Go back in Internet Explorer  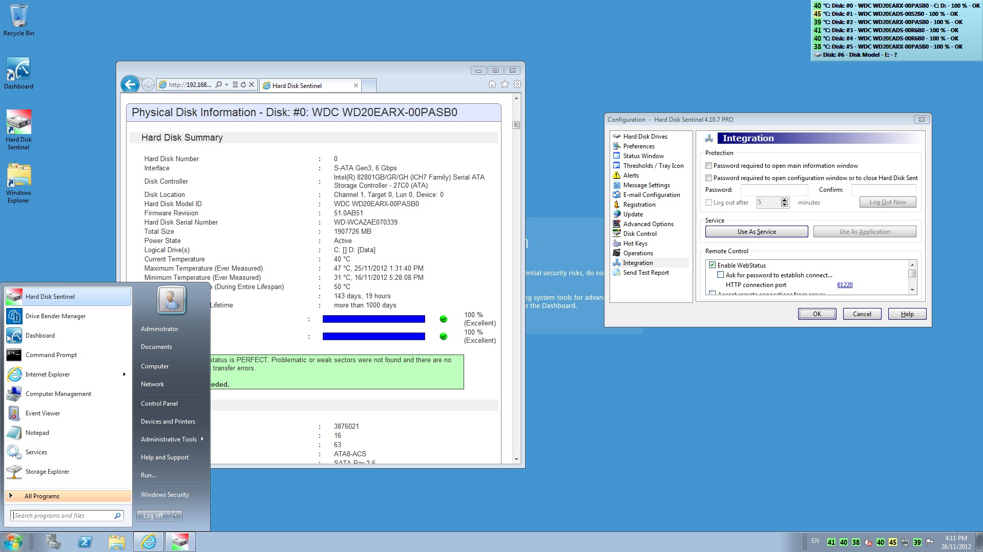click(x=130, y=84)
